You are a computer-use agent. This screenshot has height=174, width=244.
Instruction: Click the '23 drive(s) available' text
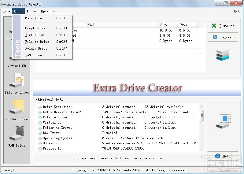(x=164, y=107)
